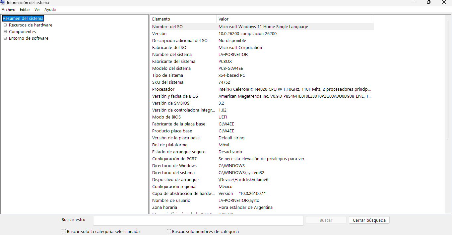Select Fabricante de la placa base row

click(262, 124)
